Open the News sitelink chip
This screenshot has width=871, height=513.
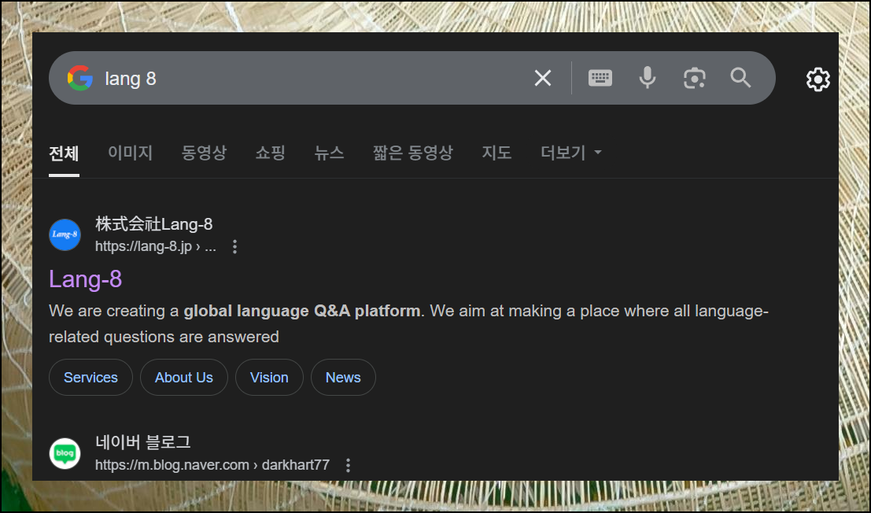[x=343, y=378]
